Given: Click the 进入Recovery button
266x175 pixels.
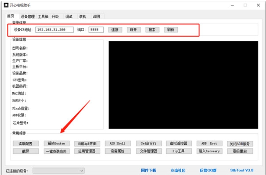Looking at the screenshot, I should 209,151.
